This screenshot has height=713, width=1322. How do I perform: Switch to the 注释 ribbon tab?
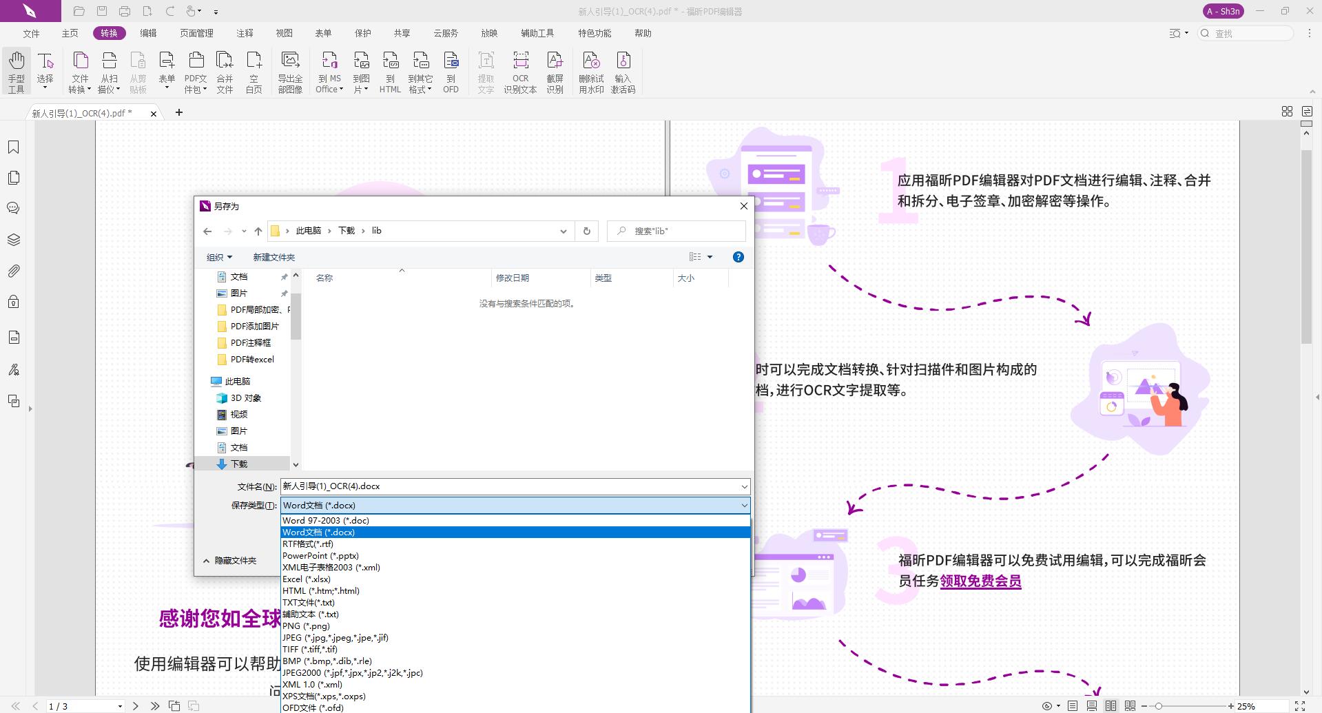click(x=245, y=32)
